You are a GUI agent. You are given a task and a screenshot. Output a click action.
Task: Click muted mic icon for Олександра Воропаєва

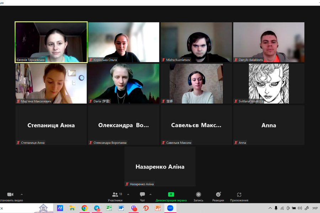(x=91, y=143)
